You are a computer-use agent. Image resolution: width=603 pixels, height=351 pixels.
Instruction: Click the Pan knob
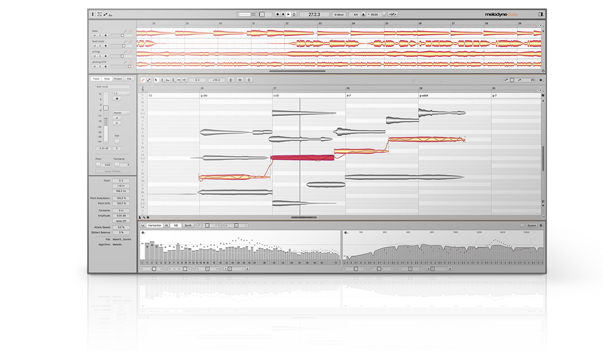point(117,141)
